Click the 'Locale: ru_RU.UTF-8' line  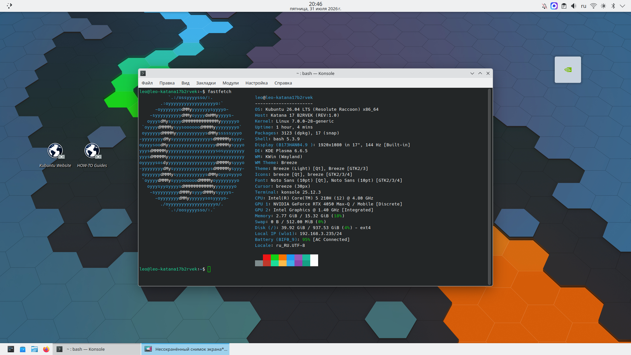280,246
